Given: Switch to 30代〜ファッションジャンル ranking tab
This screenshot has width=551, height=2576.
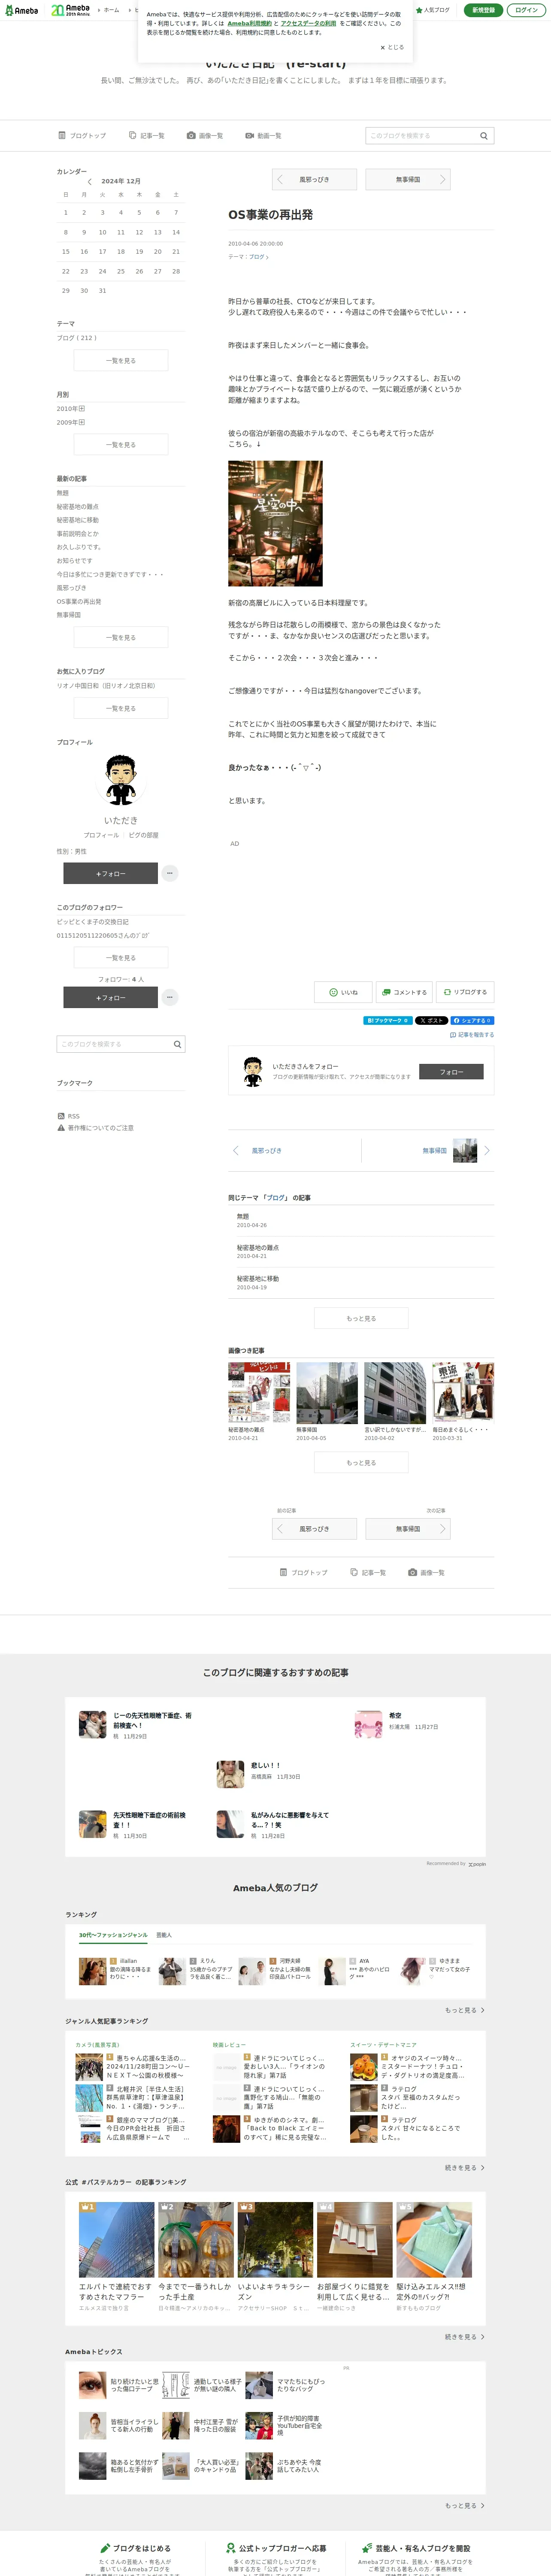Looking at the screenshot, I should pos(113,1935).
